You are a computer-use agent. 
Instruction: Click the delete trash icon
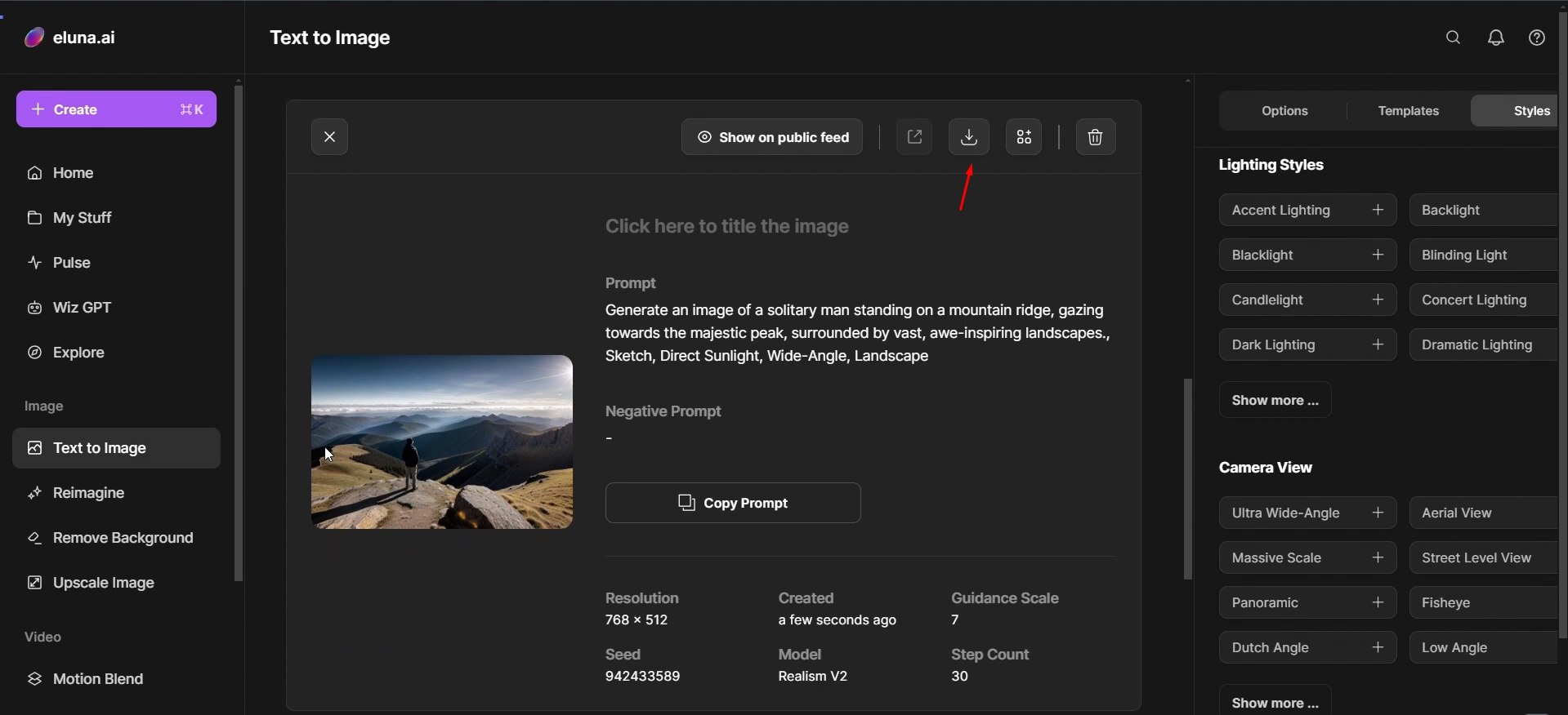(1095, 137)
